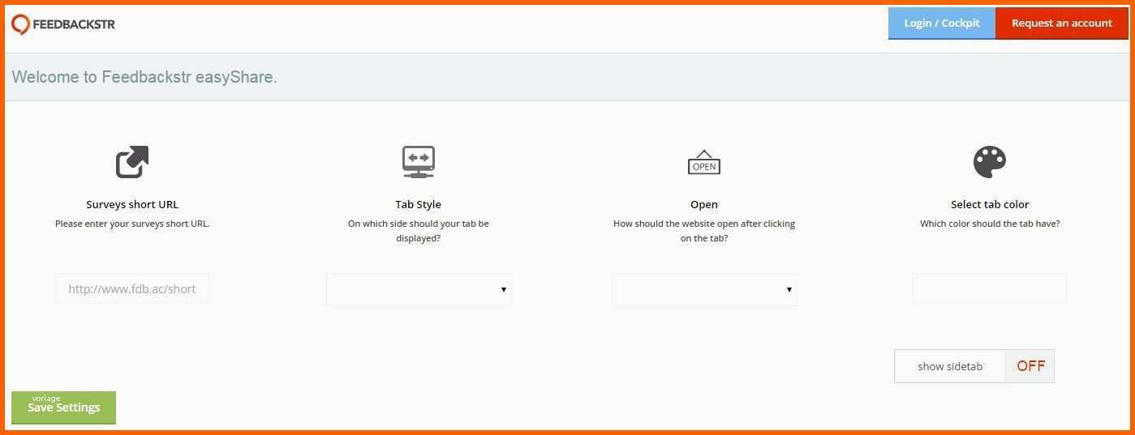The width and height of the screenshot is (1135, 435).
Task: Click Request an account button
Action: point(1062,23)
